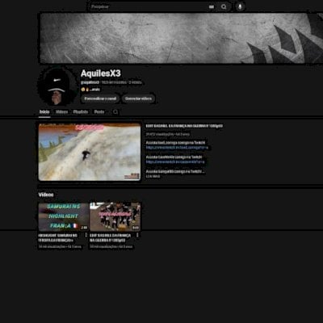The image size is (323, 323).
Task: Click the 'Vídeos' section heading
Action: 46,195
